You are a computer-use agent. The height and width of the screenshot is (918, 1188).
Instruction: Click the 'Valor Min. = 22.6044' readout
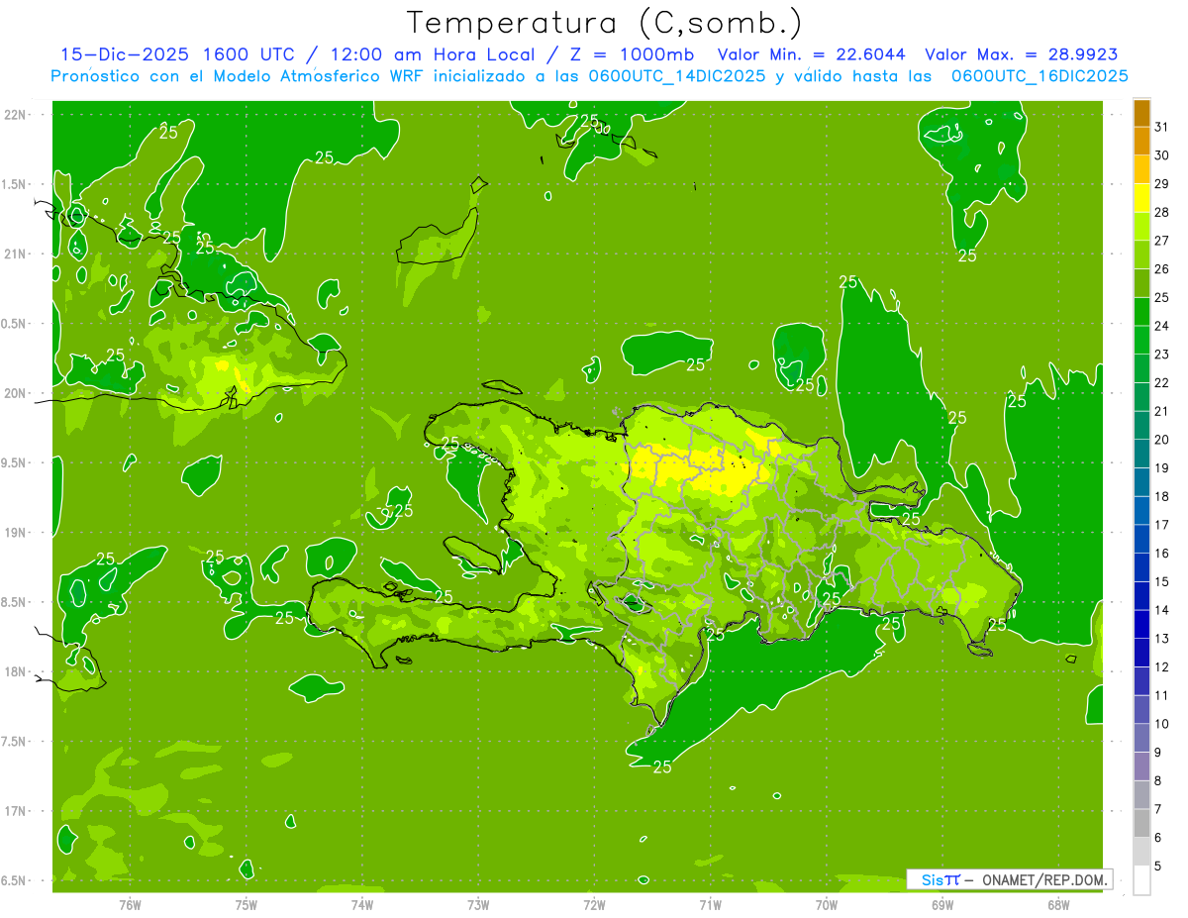click(812, 54)
